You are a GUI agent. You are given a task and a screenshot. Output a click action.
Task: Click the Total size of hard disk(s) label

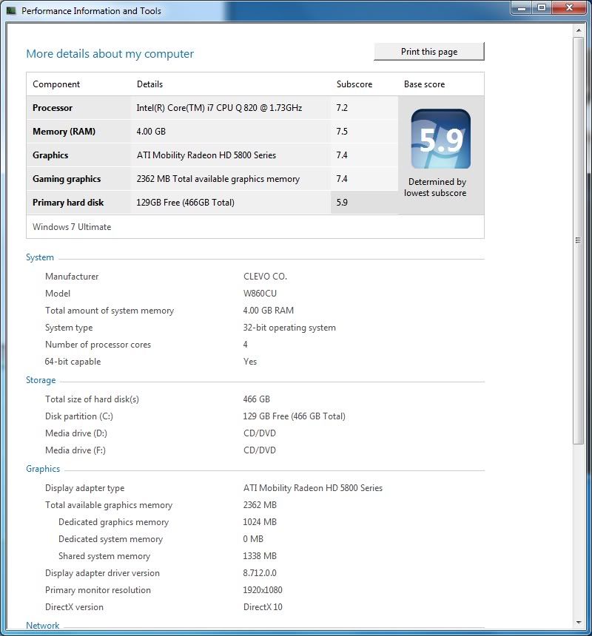pos(92,399)
